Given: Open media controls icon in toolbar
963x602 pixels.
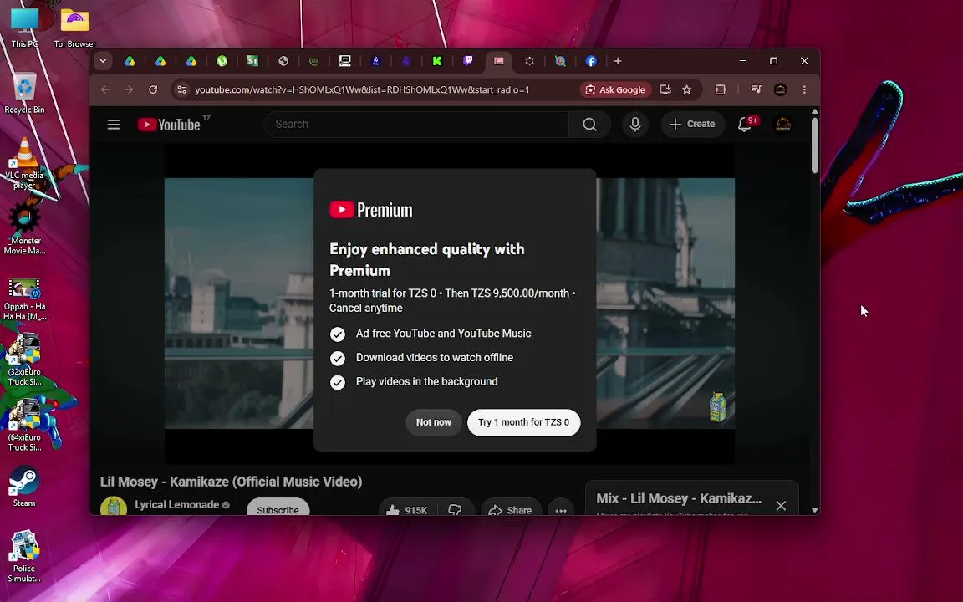Looking at the screenshot, I should [756, 89].
